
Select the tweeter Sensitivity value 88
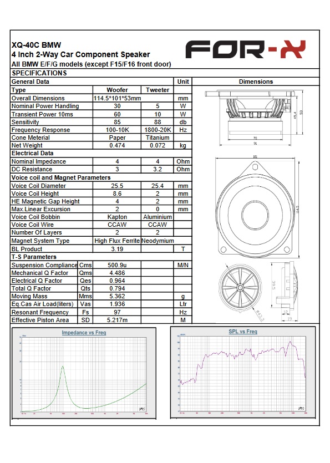158,122
